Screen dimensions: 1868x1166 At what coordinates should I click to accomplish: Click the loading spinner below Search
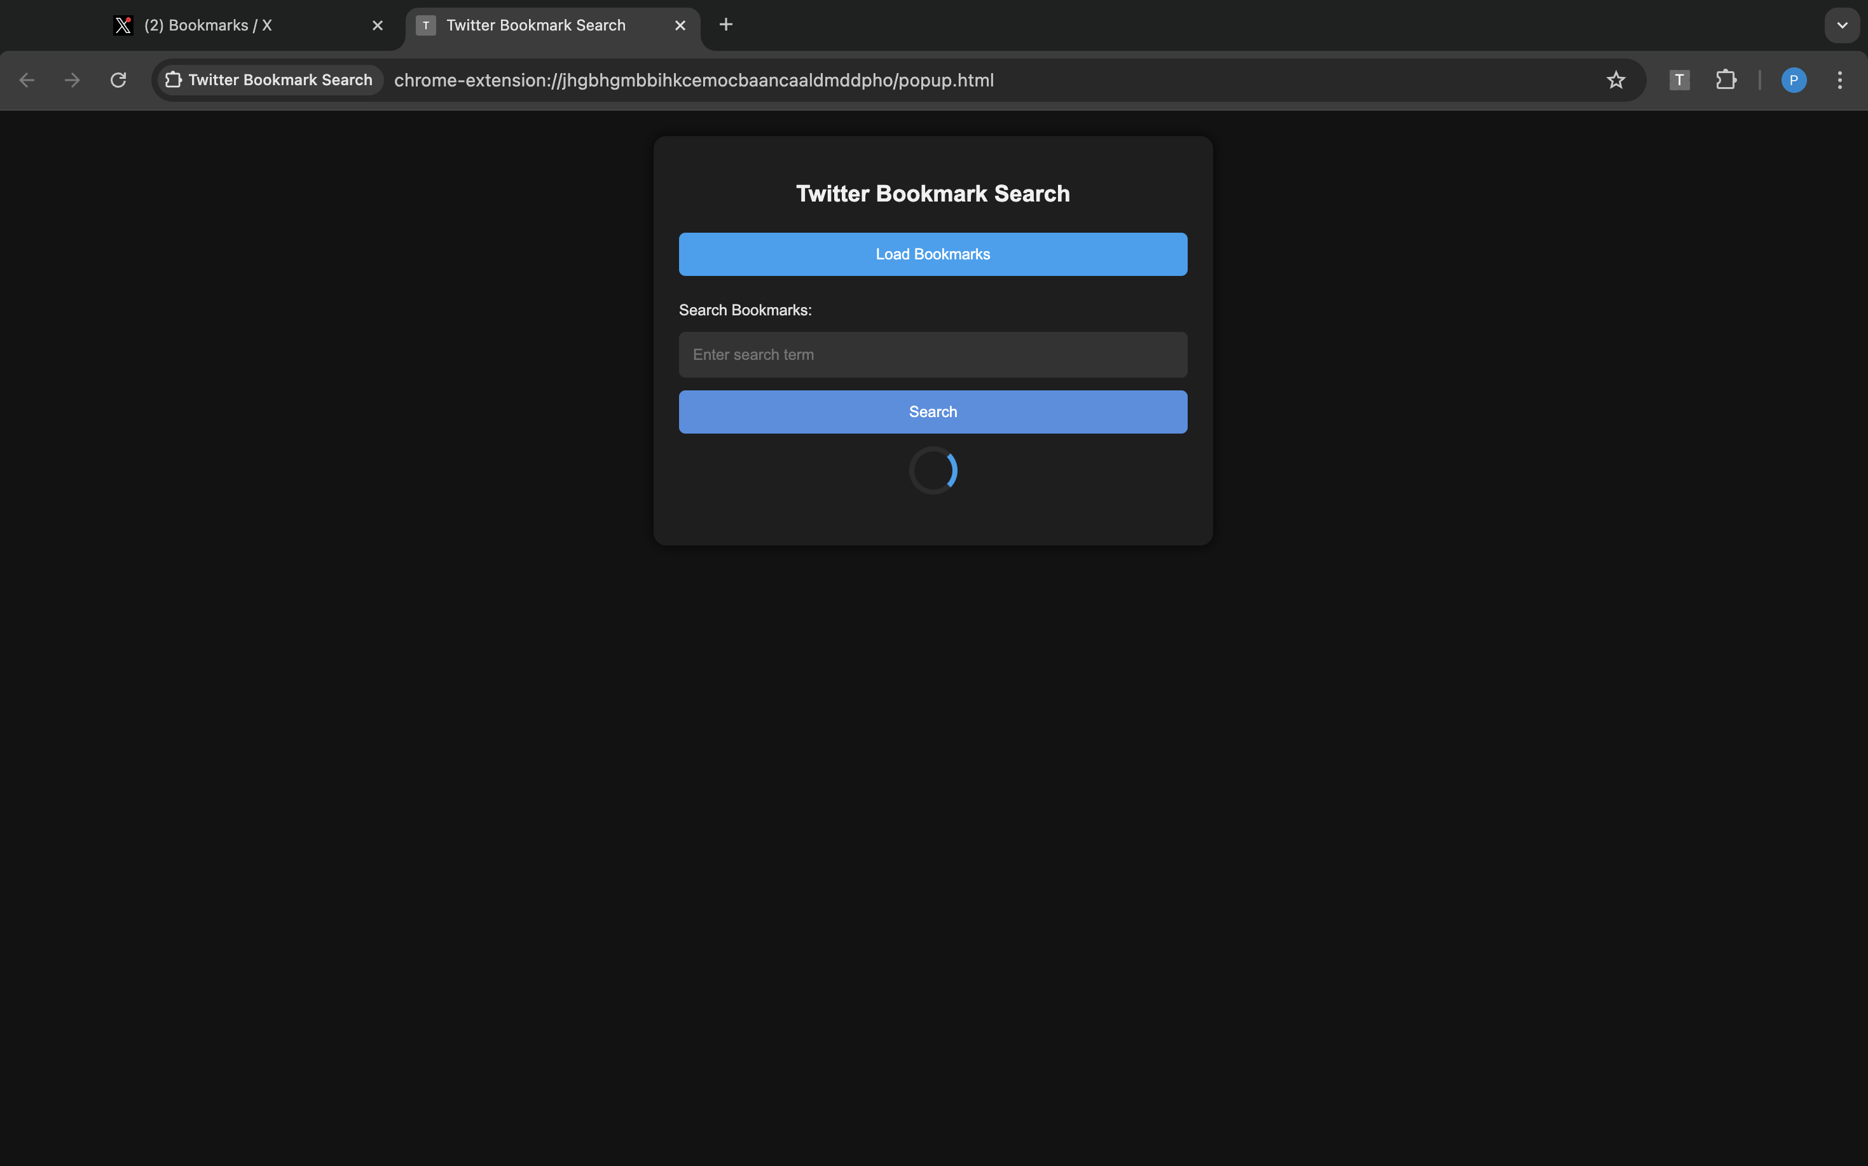933,470
